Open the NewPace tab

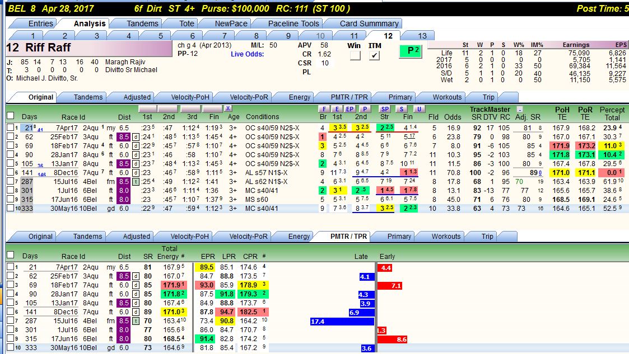pos(231,23)
